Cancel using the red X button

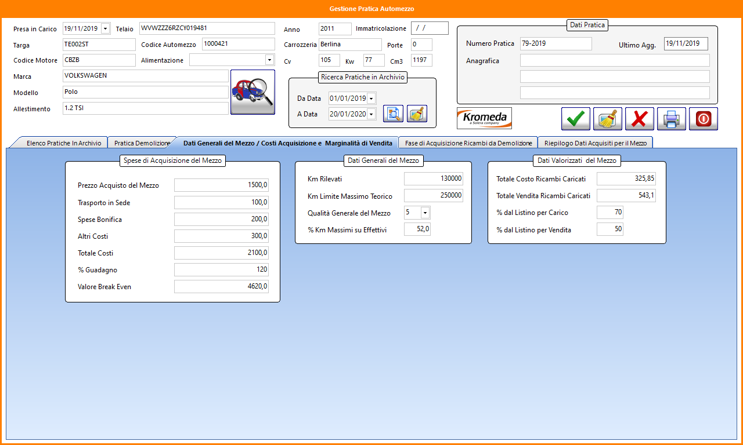point(640,119)
